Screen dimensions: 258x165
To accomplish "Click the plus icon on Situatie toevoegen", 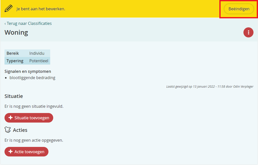I will pyautogui.click(x=11, y=118).
